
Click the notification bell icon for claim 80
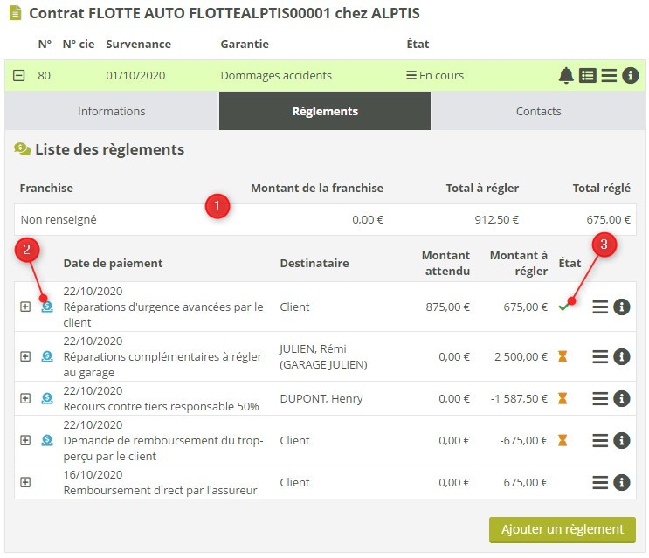point(566,76)
